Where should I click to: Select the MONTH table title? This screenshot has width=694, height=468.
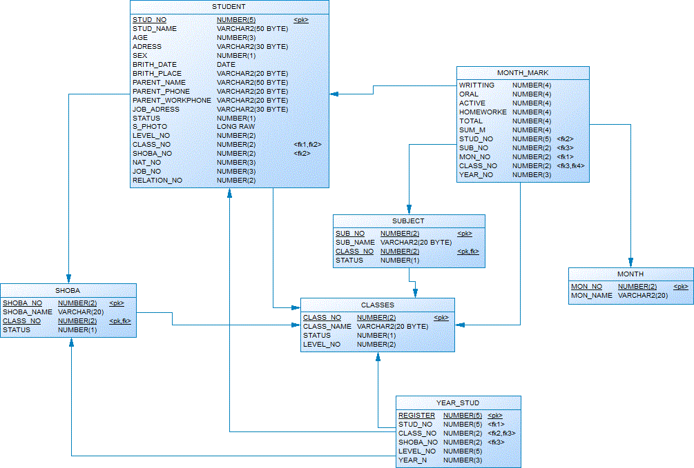point(630,274)
